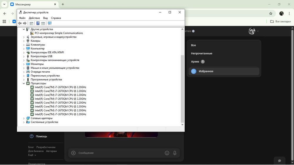294x165 pixels.
Task: Open the Chrome three-dot menu
Action: tap(289, 14)
